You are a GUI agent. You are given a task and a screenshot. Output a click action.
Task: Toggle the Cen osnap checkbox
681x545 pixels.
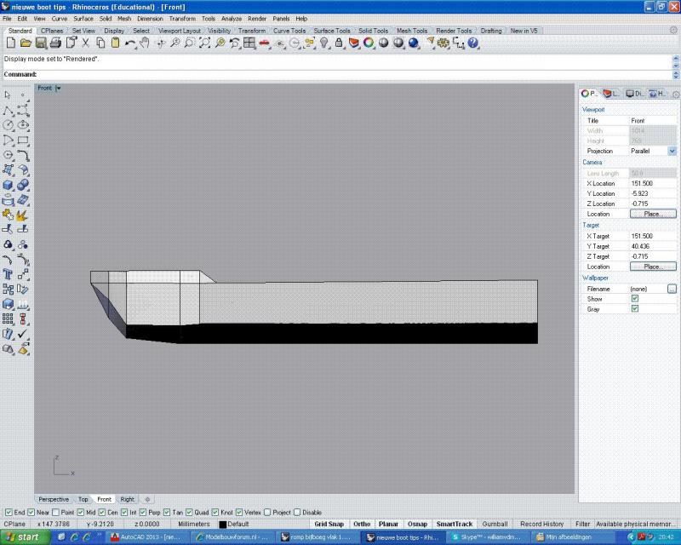click(101, 513)
